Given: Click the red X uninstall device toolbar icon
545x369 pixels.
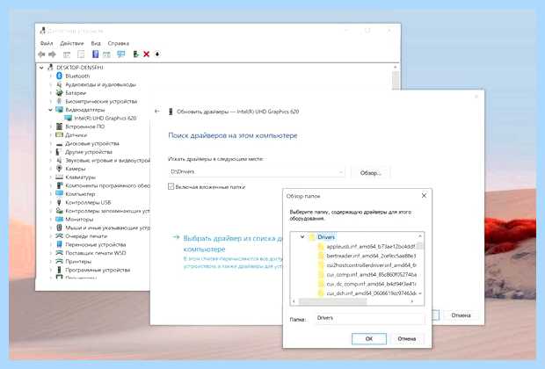Looking at the screenshot, I should (146, 54).
